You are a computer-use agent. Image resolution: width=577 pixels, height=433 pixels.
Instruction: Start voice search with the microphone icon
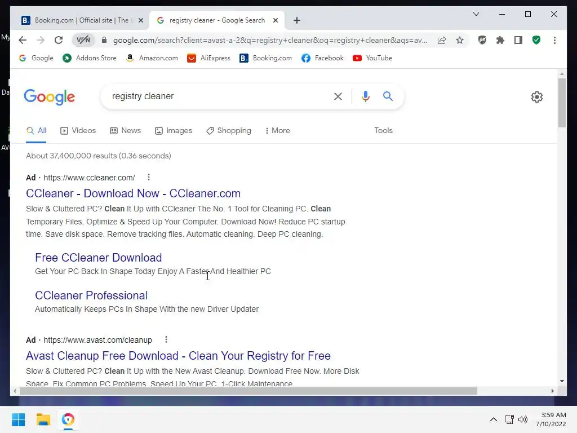pos(365,96)
